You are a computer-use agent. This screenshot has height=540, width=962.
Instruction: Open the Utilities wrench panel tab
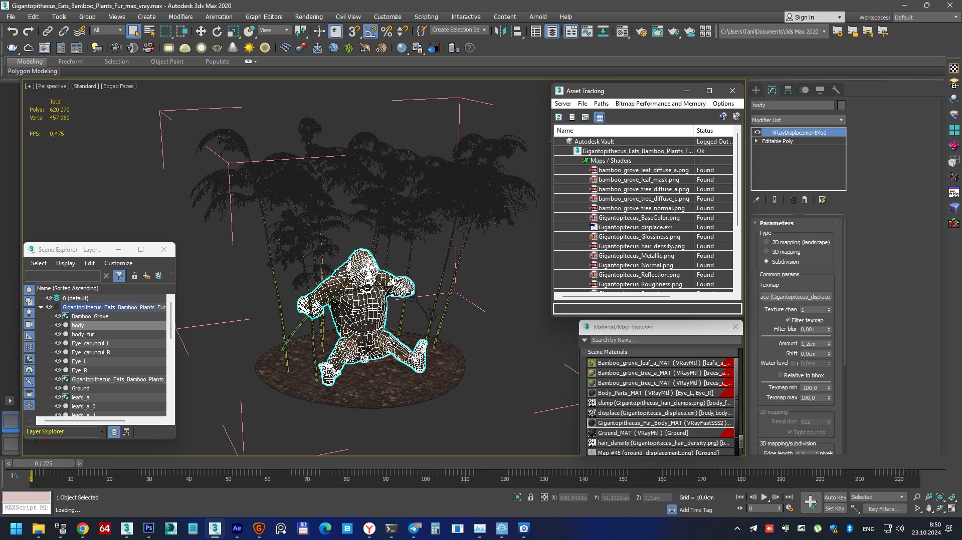pos(836,90)
